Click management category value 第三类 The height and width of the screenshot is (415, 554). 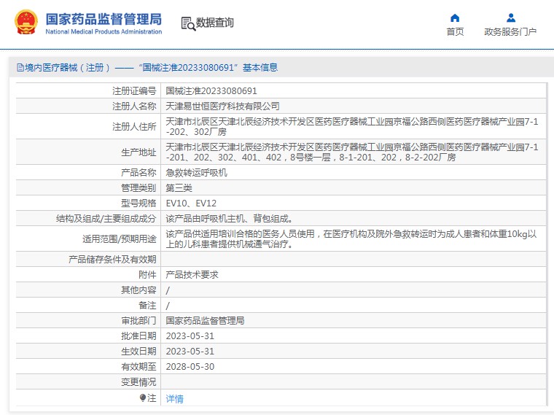point(179,187)
